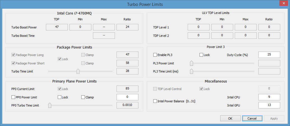Click the TDP Level 1 Ratio field
The image size is (290, 126).
[x=269, y=27]
